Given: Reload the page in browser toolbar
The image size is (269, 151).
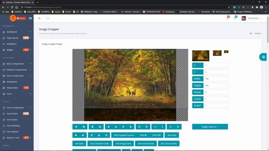Looking at the screenshot, I should [12, 7].
